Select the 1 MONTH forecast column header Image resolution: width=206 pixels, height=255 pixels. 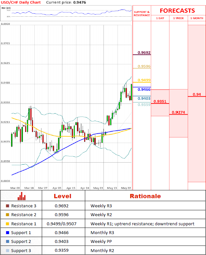[197, 18]
